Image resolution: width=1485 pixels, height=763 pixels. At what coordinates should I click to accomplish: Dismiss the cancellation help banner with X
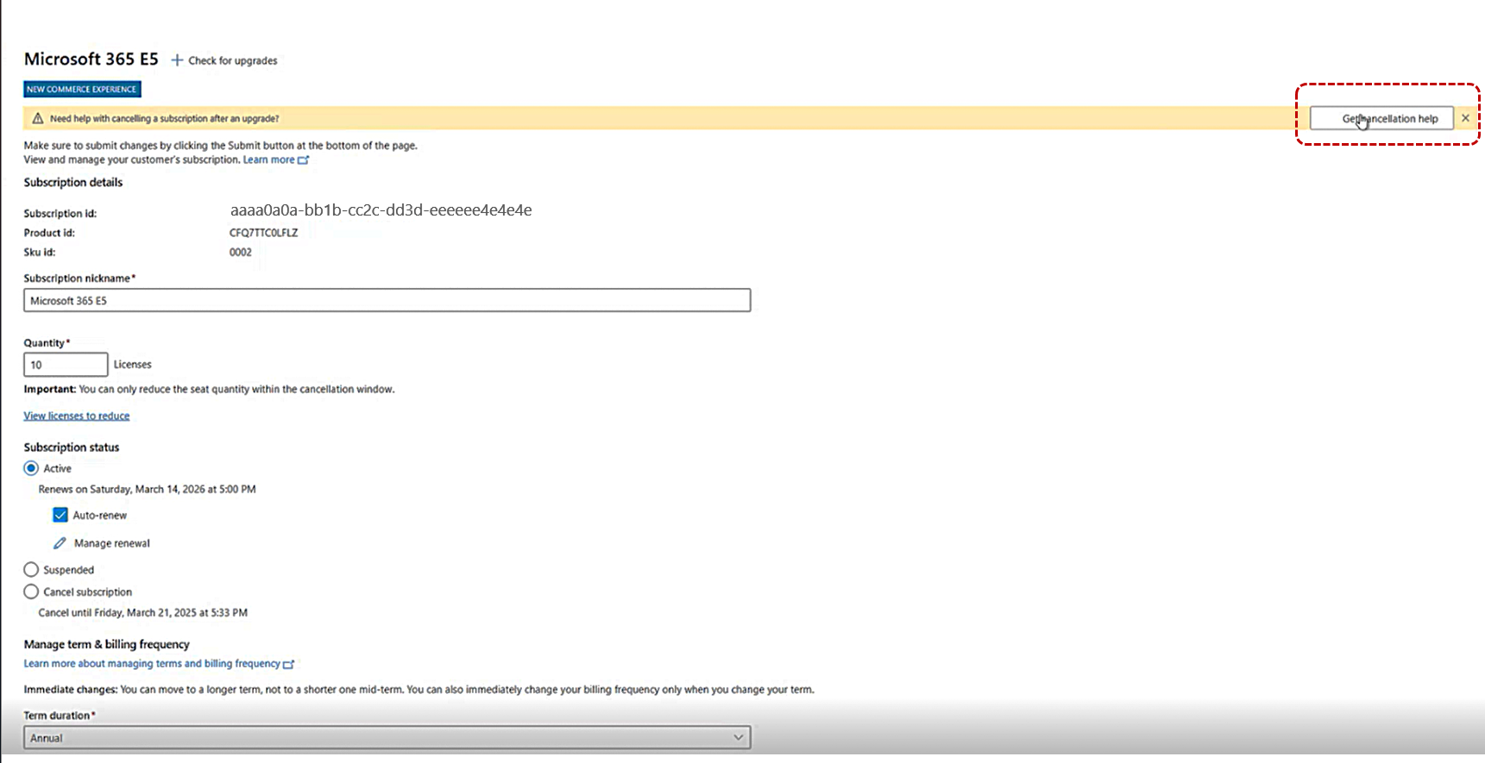point(1465,118)
